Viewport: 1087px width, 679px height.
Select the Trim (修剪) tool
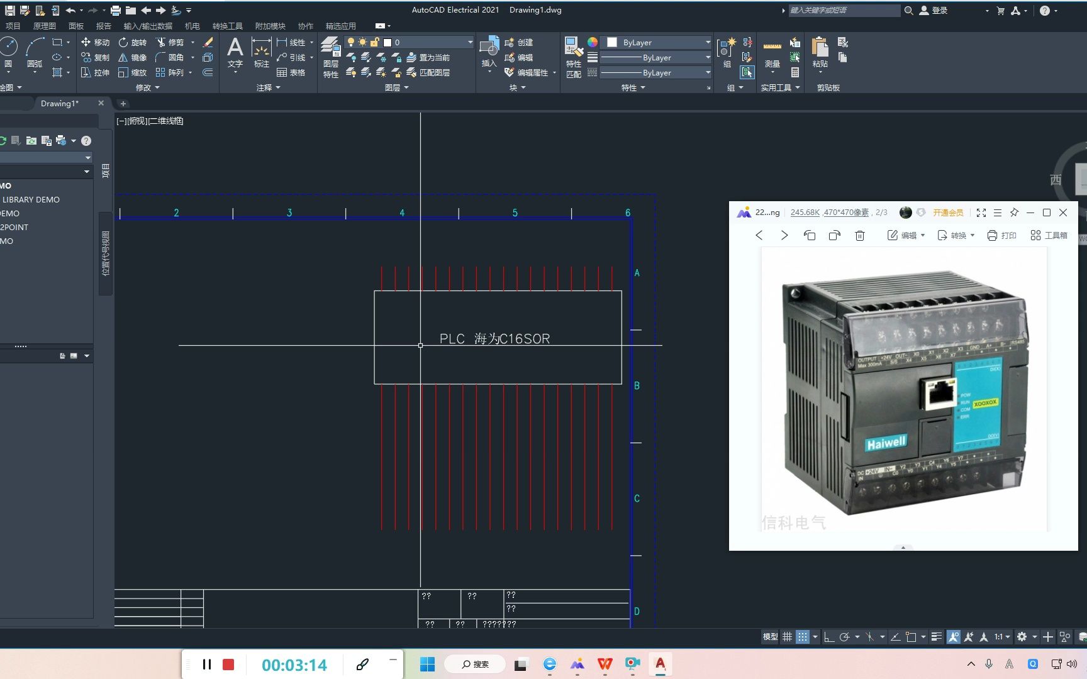170,42
